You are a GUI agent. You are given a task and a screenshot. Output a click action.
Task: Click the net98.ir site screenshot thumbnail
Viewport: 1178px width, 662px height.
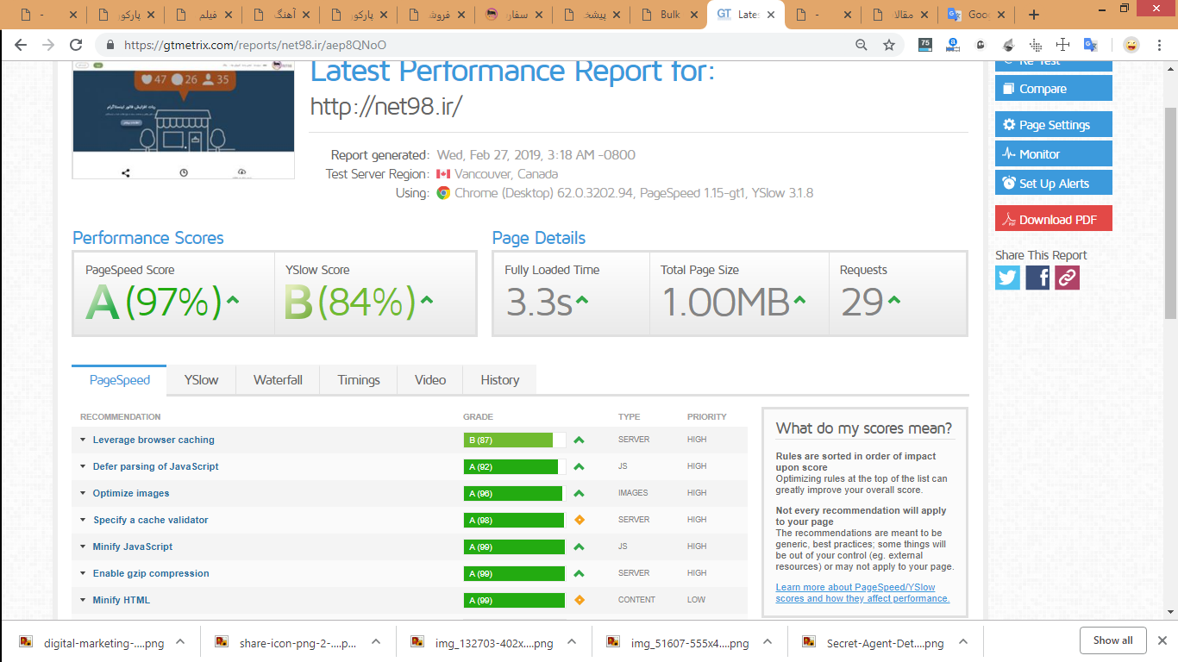184,118
